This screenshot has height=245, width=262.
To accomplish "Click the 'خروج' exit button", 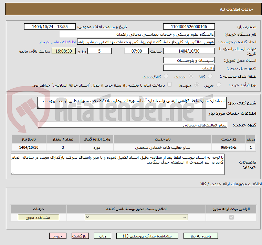I will (x=57, y=236).
